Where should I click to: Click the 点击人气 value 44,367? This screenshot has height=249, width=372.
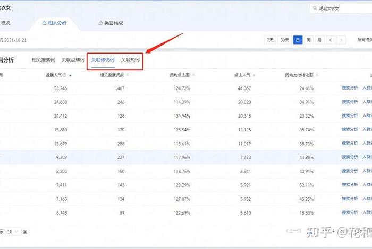pos(244,88)
